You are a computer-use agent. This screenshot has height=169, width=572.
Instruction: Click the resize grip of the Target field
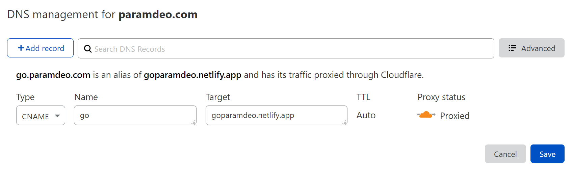tap(344, 122)
